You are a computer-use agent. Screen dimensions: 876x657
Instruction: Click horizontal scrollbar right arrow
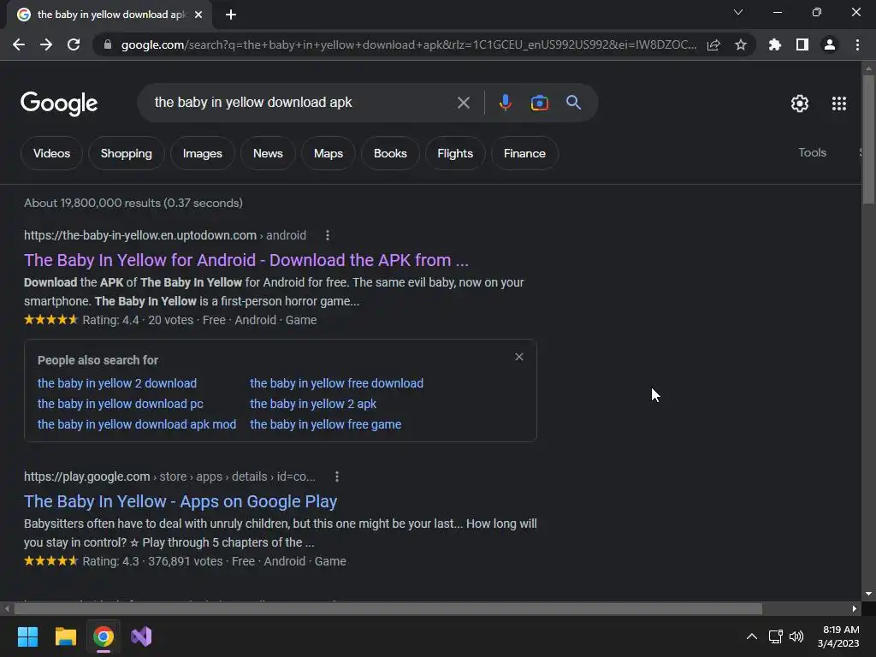855,608
